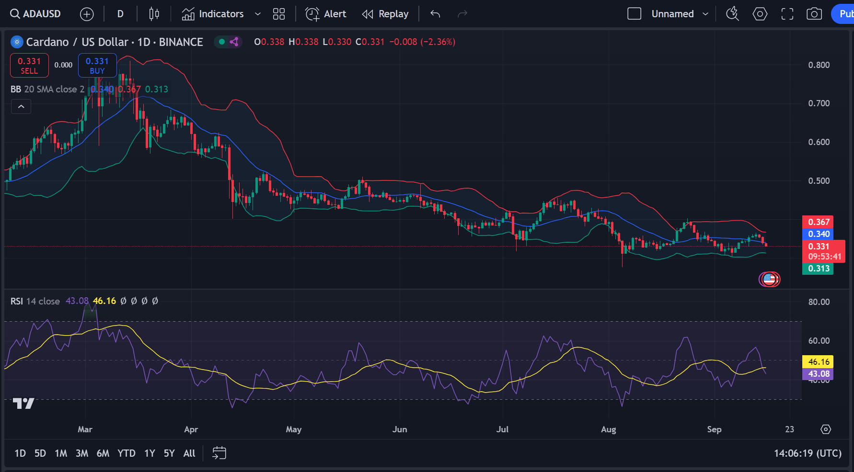Select the 1D interval button
The height and width of the screenshot is (472, 854).
coord(20,453)
